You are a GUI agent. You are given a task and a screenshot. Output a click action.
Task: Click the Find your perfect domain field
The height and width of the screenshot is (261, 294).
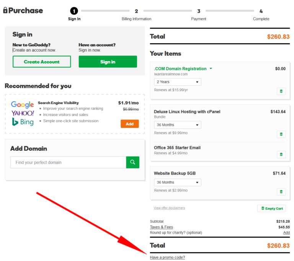69,162
